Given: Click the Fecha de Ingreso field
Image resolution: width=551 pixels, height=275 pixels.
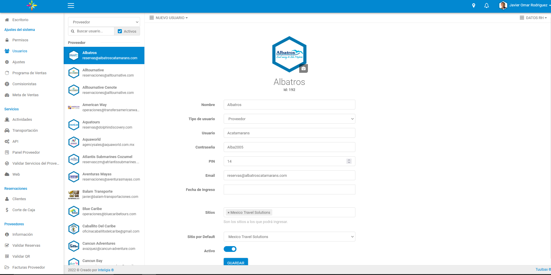Looking at the screenshot, I should 289,189.
